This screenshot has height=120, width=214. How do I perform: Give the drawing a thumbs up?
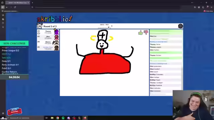(x=140, y=33)
